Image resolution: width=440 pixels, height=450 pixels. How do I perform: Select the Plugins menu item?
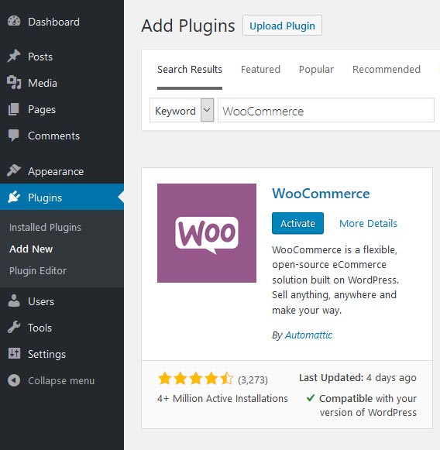62,198
